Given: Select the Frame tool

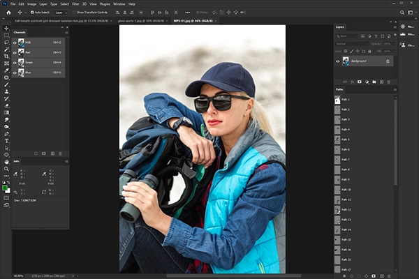Looking at the screenshot, I should pyautogui.click(x=6, y=63).
